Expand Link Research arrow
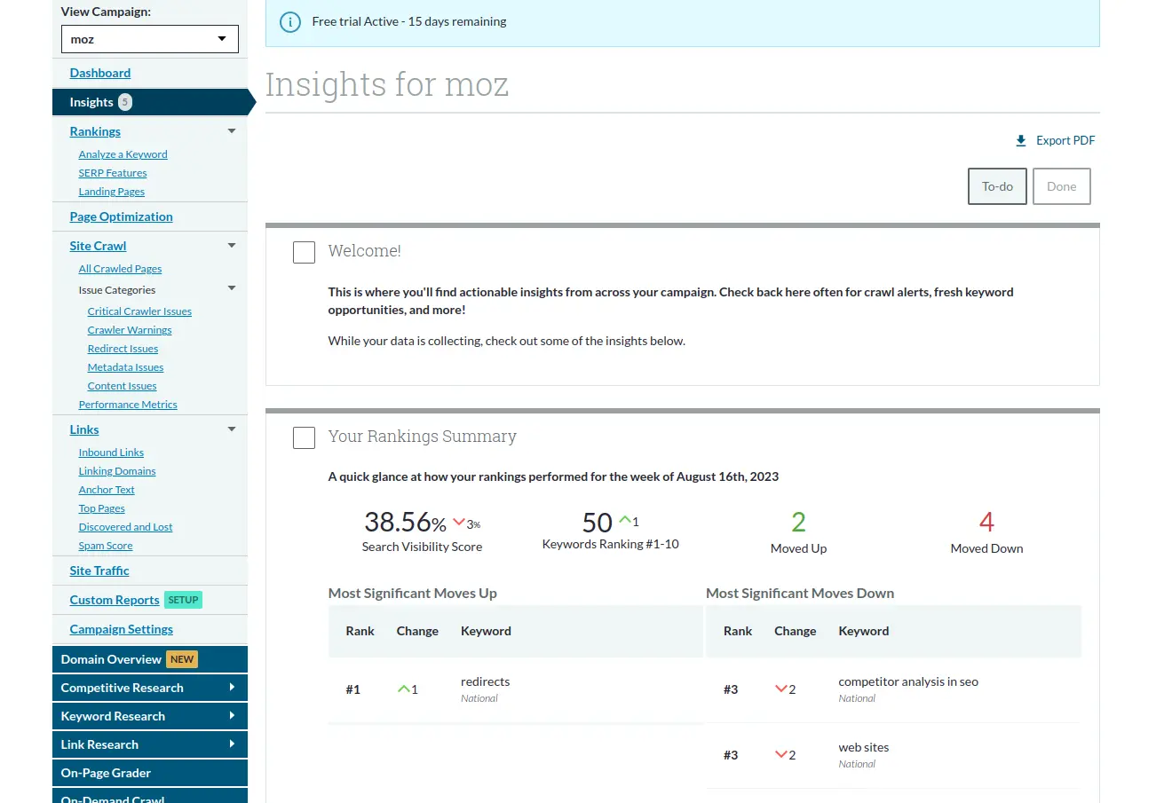This screenshot has height=803, width=1172. click(x=232, y=744)
